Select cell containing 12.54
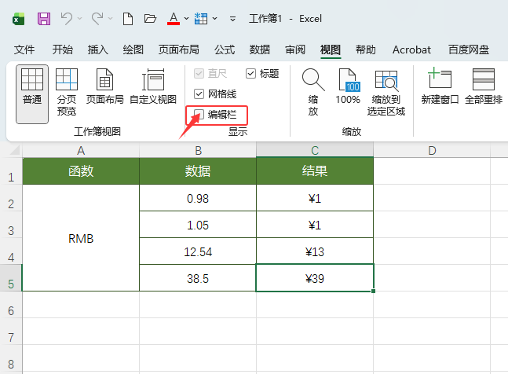508x374 pixels. point(198,251)
